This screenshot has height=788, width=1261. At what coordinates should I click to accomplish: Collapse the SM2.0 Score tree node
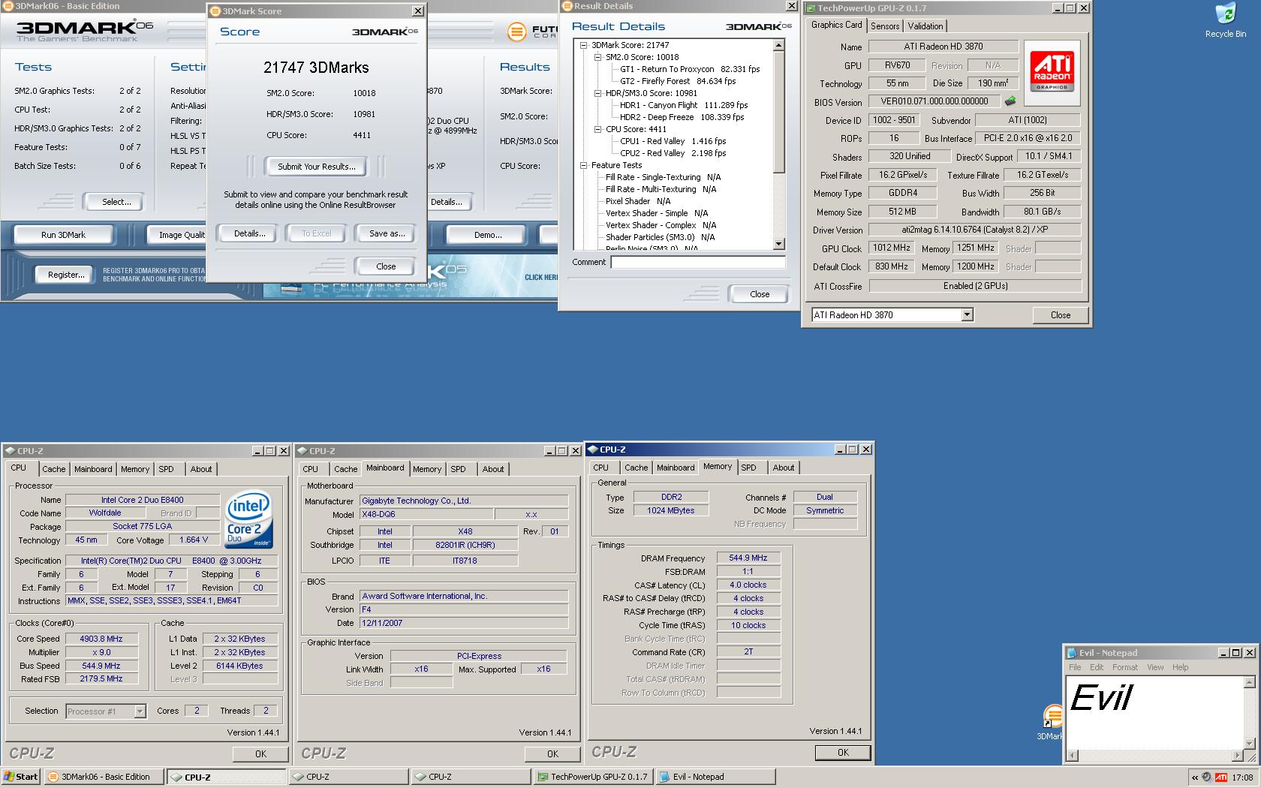[x=598, y=57]
